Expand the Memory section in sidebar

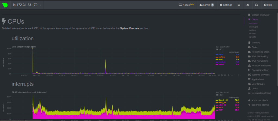[x=255, y=43]
